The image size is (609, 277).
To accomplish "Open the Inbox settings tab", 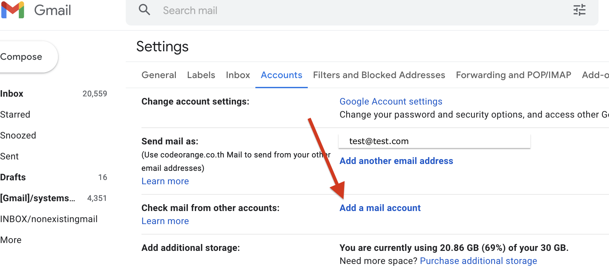I will pyautogui.click(x=238, y=75).
